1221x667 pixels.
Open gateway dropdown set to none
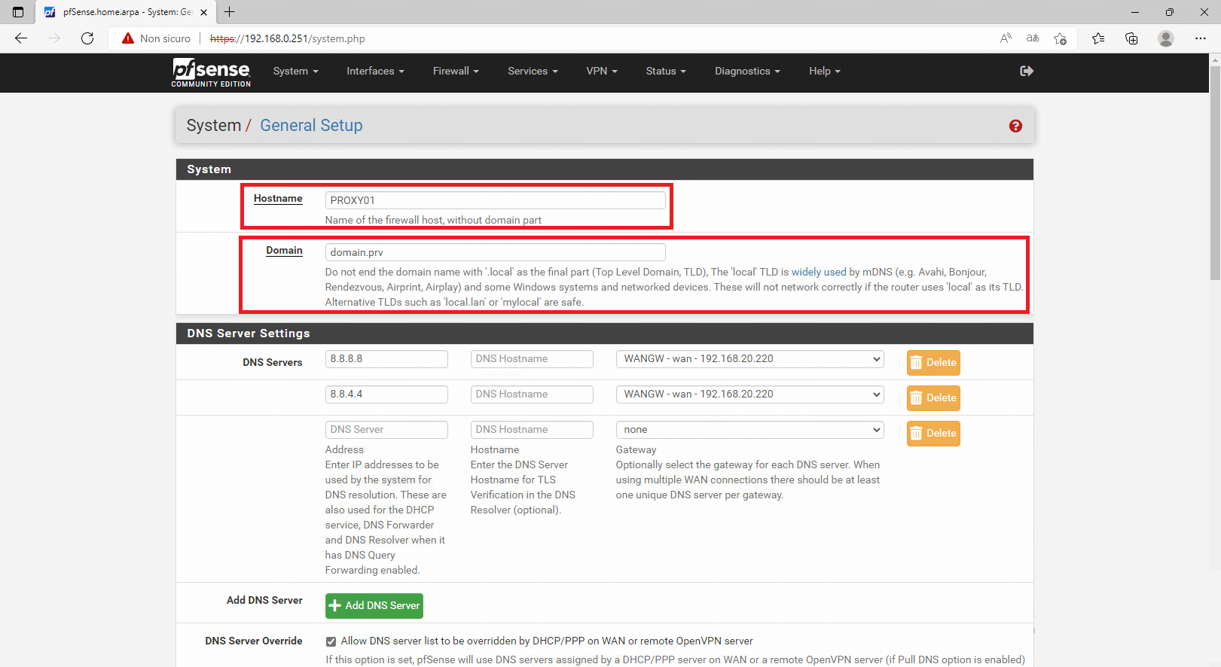point(749,430)
